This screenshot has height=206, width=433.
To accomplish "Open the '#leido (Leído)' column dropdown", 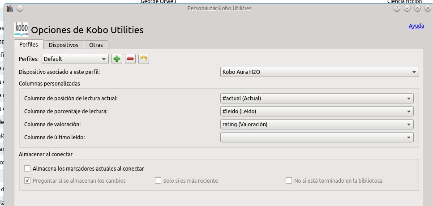I will tap(317, 112).
